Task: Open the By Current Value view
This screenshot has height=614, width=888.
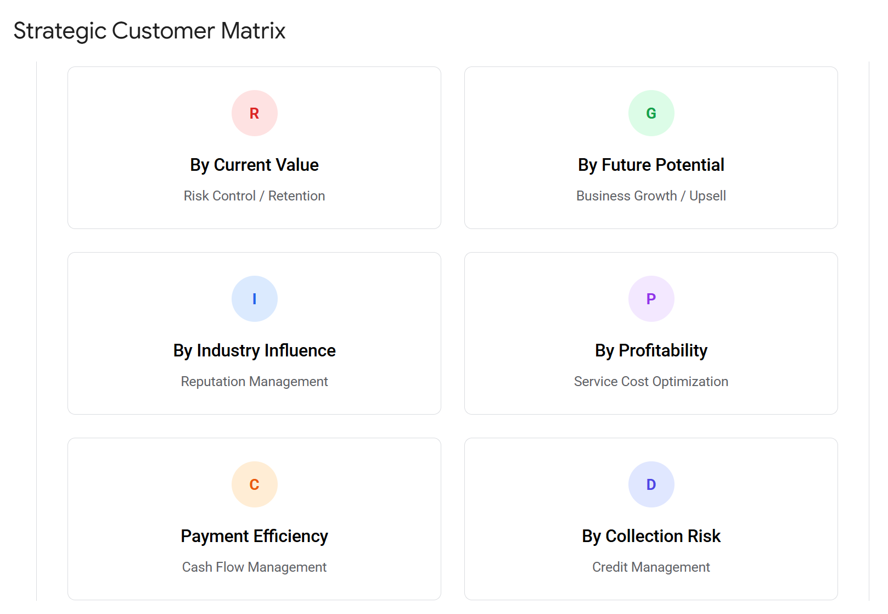Action: click(x=254, y=164)
